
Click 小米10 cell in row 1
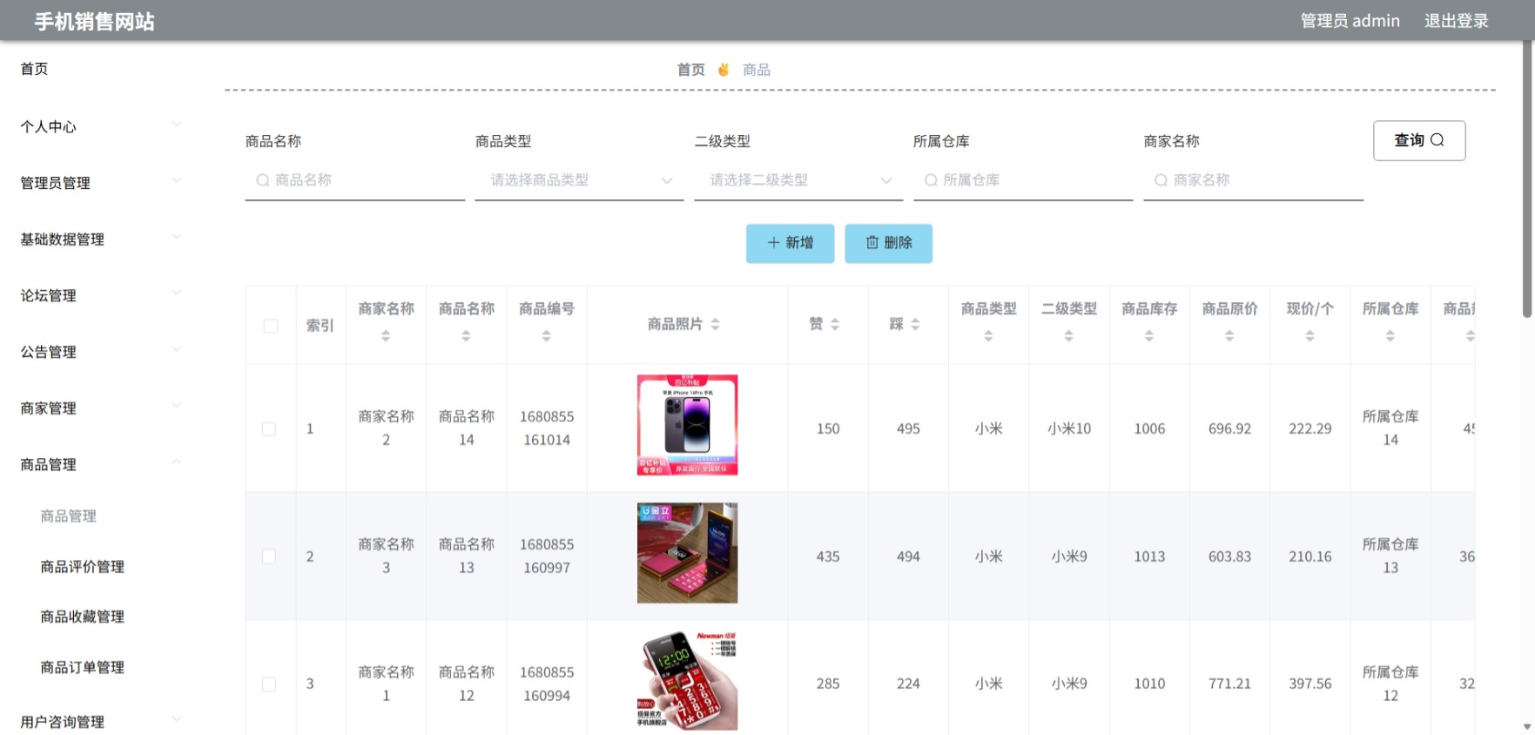1069,428
